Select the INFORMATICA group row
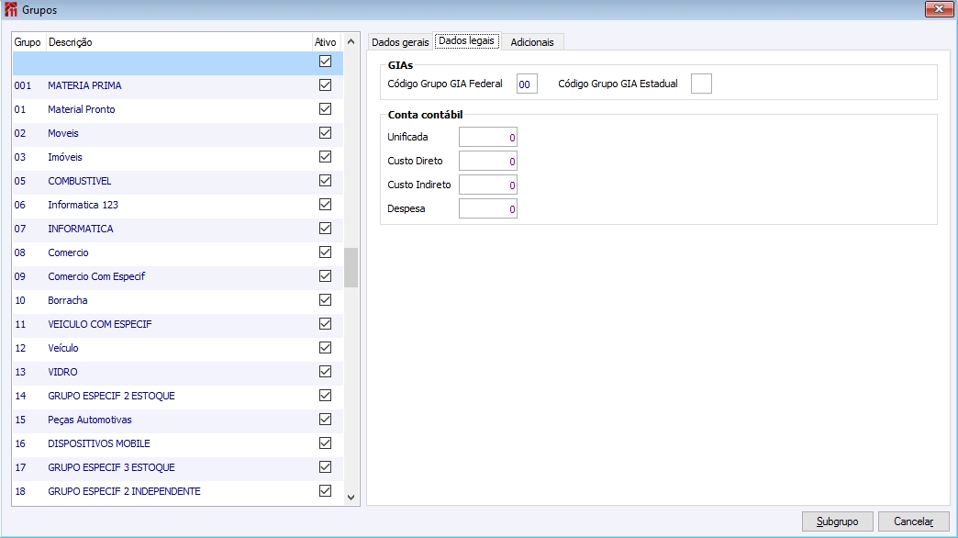The width and height of the screenshot is (958, 538). point(178,229)
